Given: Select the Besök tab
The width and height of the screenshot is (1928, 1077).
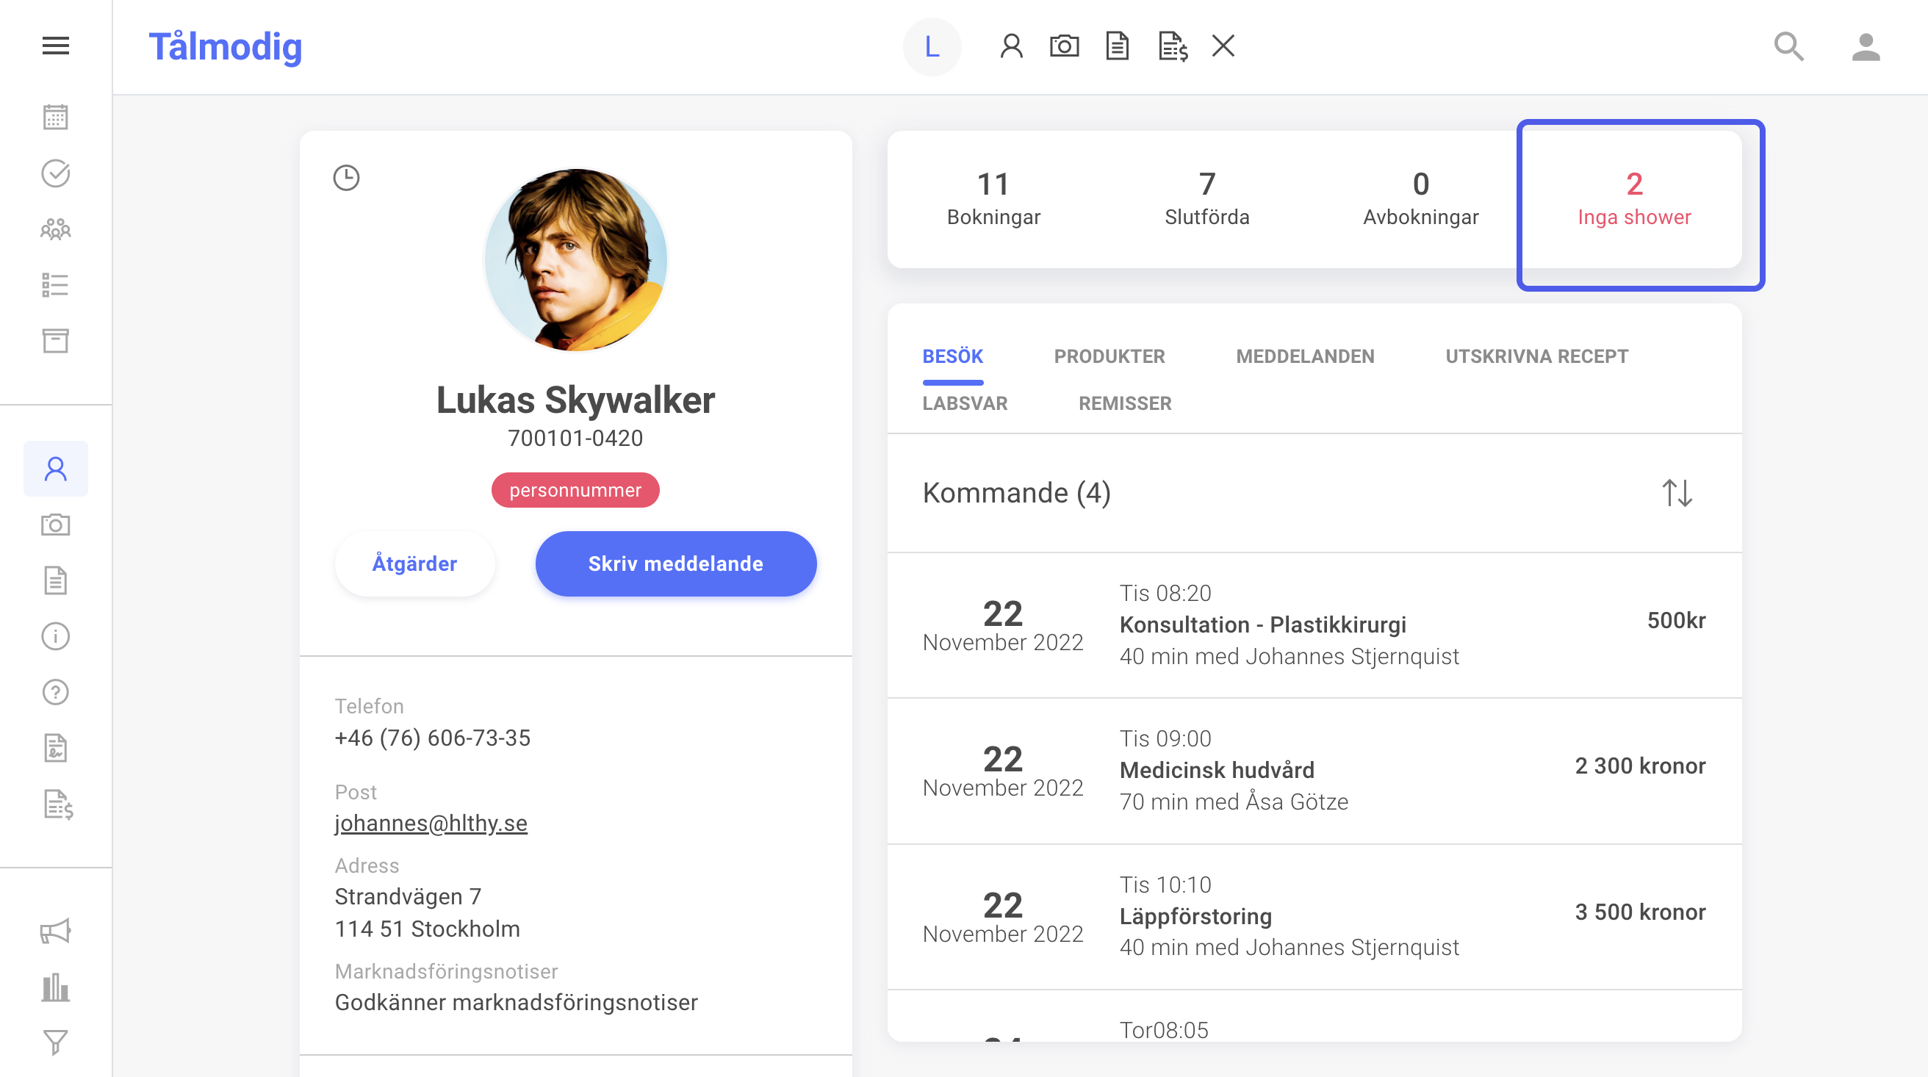Looking at the screenshot, I should [x=953, y=357].
